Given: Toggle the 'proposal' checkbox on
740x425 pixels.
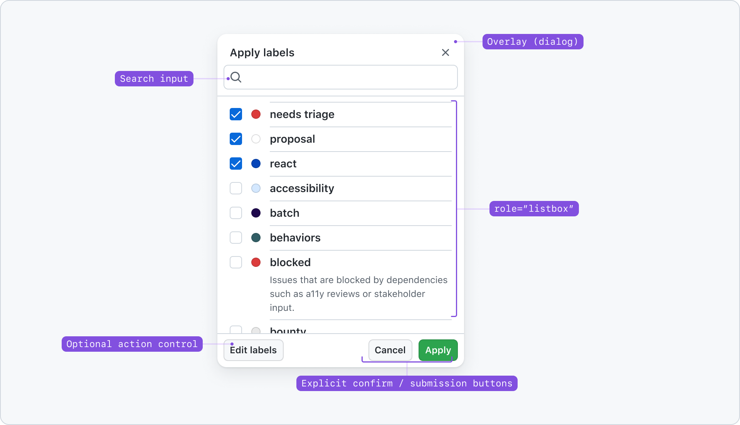Looking at the screenshot, I should point(235,139).
